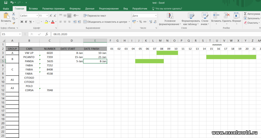The image size is (261, 138).
Task: Click the Tell me search box (Что вы хотите сделать?)
Action: 167,8
